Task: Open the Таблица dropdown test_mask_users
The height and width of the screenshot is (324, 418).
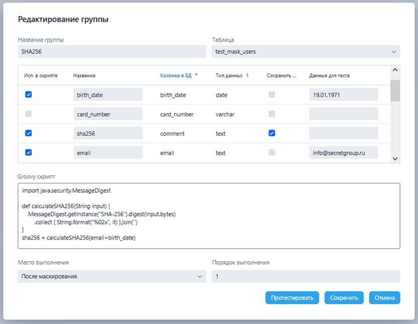Action: tap(306, 51)
